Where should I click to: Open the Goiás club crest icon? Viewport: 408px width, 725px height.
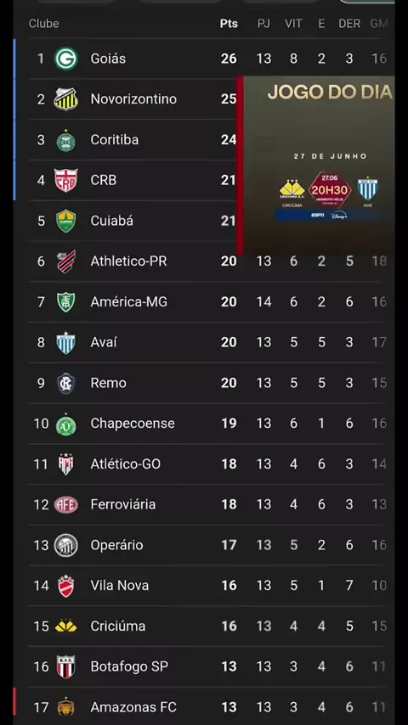pos(65,59)
